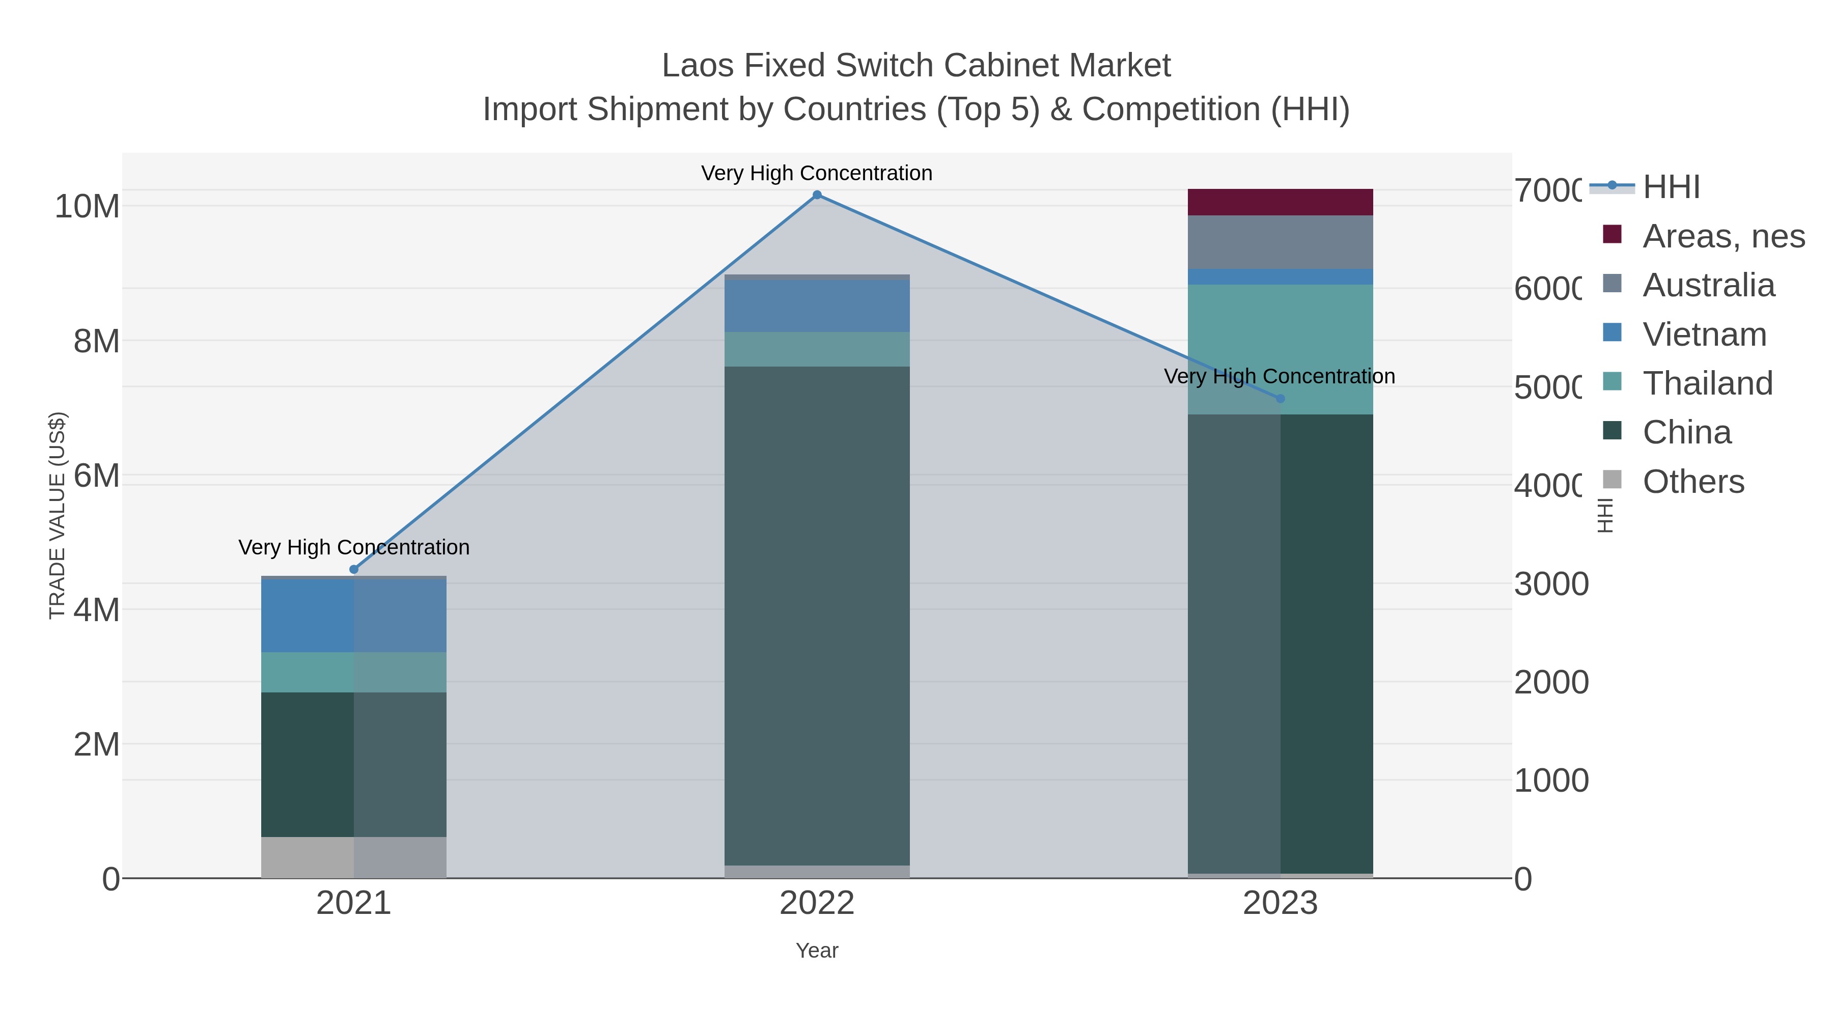Click the 2023 Australia bar segment

click(1280, 243)
